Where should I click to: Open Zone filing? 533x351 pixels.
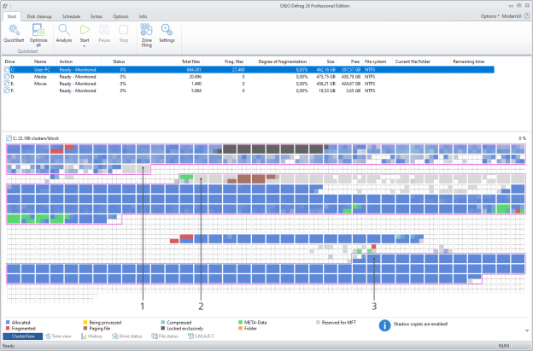pos(147,35)
